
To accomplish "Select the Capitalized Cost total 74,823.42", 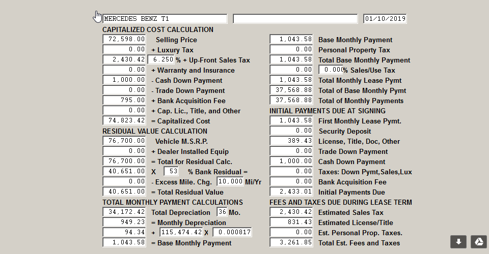I will point(124,120).
